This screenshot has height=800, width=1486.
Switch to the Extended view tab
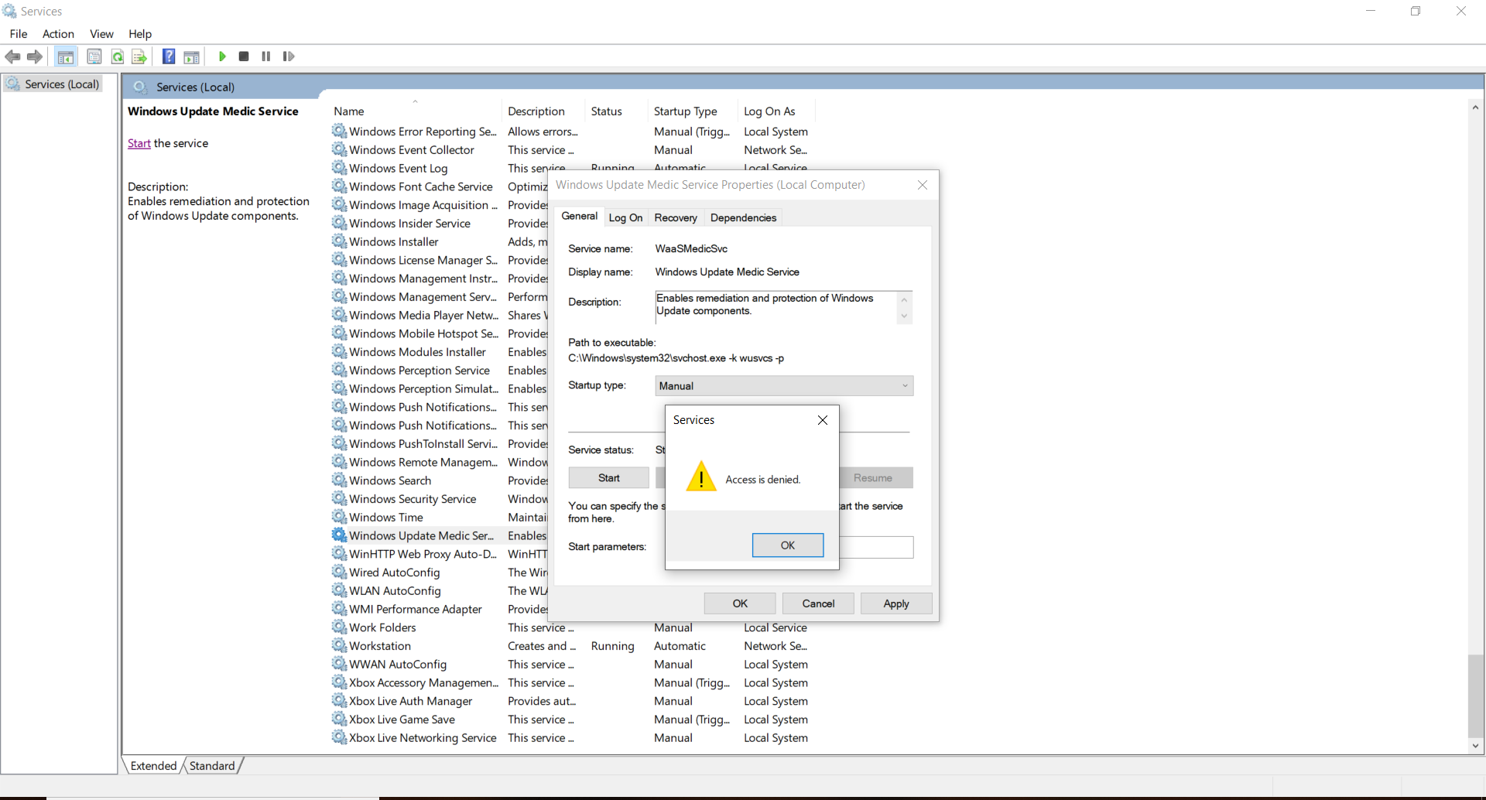pyautogui.click(x=153, y=766)
